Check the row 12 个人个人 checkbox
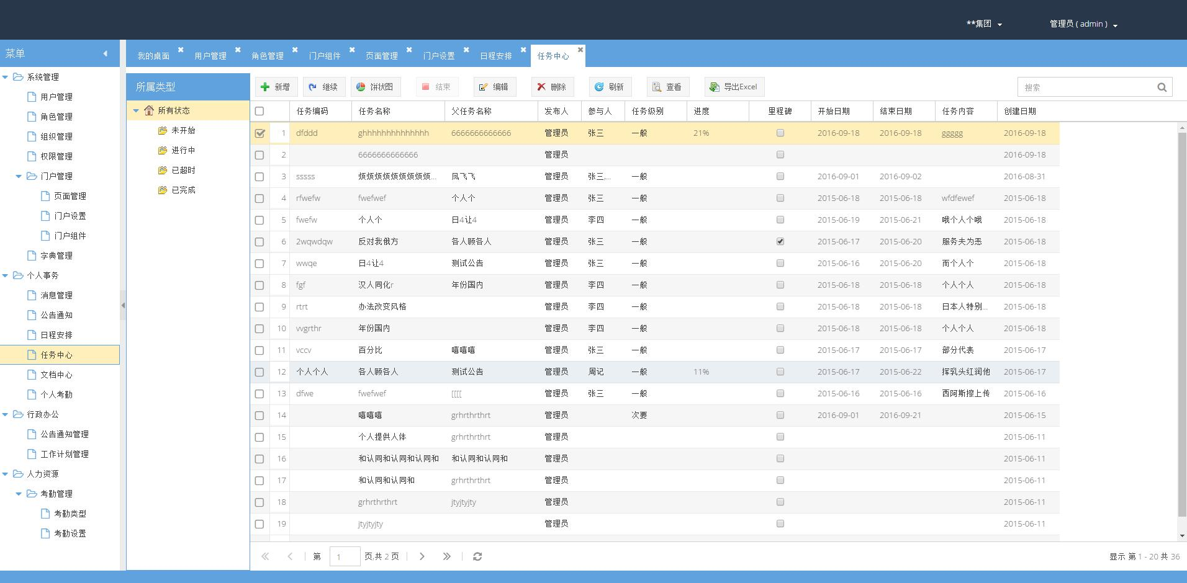 click(260, 372)
